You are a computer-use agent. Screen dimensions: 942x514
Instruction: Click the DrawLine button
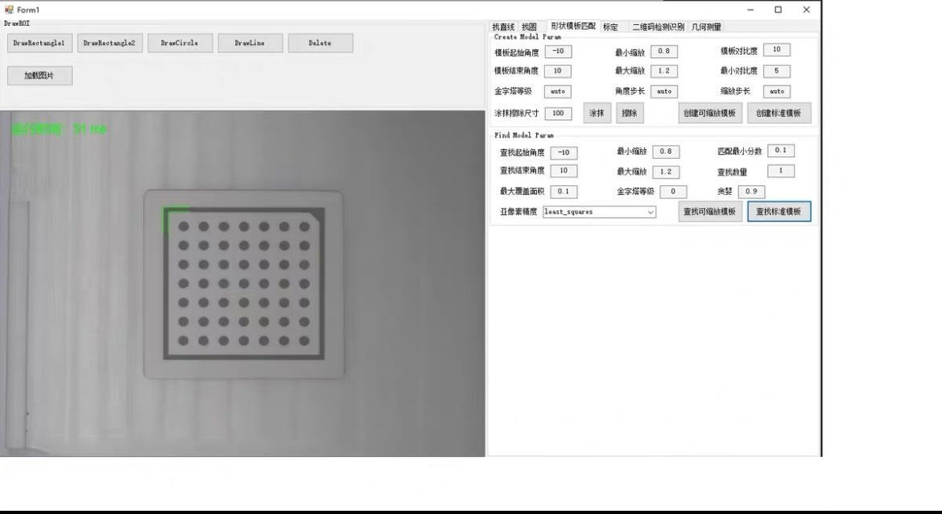pyautogui.click(x=250, y=44)
